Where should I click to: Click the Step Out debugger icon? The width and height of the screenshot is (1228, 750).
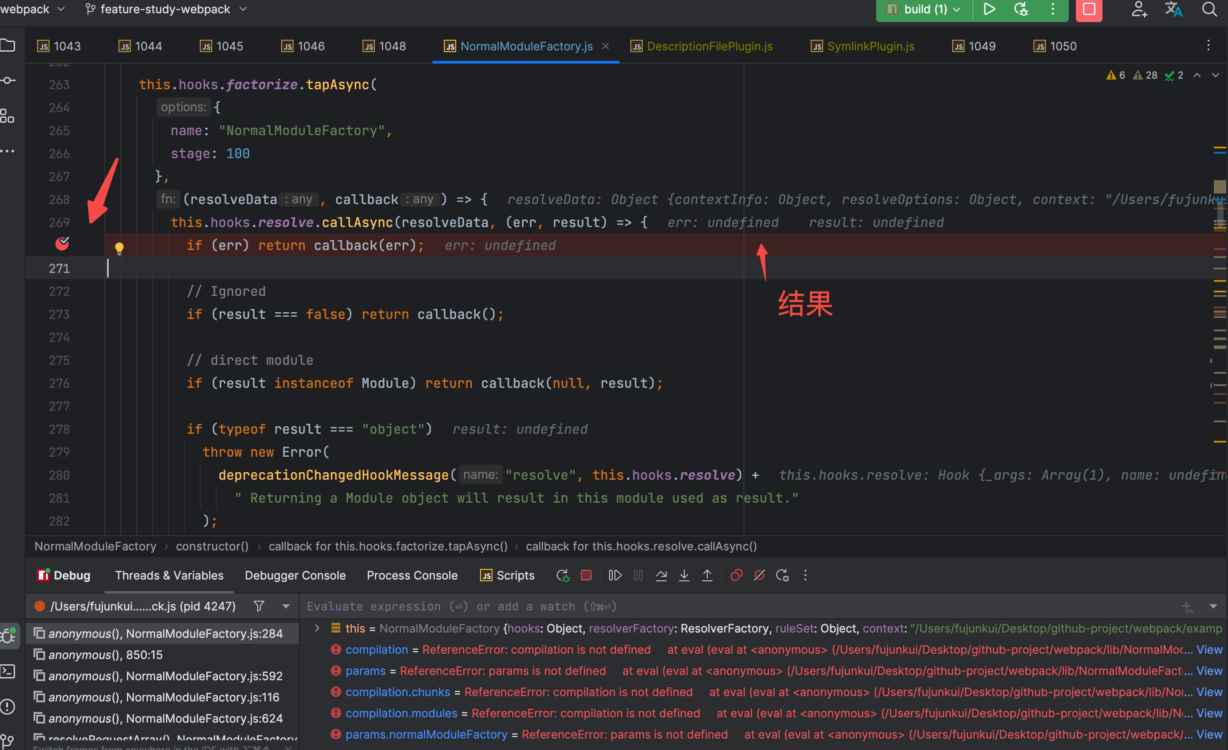pos(707,575)
